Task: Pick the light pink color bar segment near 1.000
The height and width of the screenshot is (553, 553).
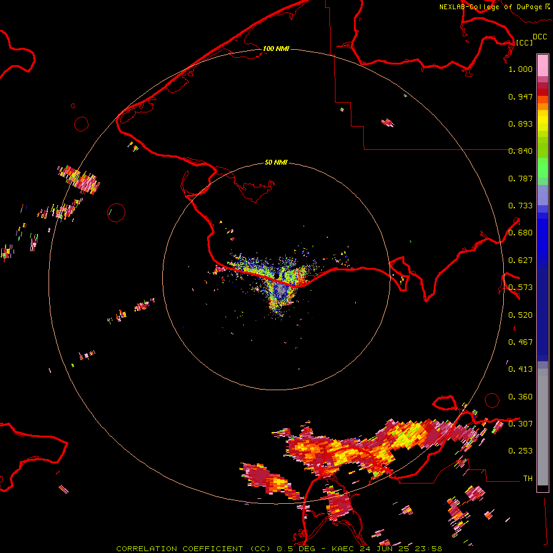Action: click(543, 65)
